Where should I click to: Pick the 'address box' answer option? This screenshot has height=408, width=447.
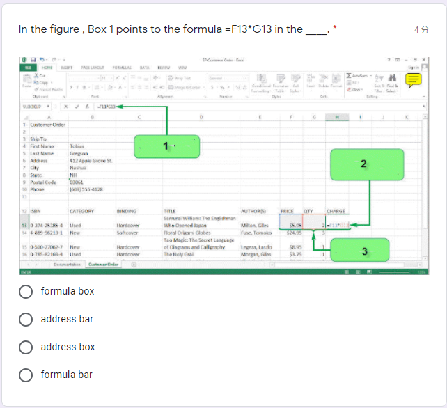click(x=26, y=347)
